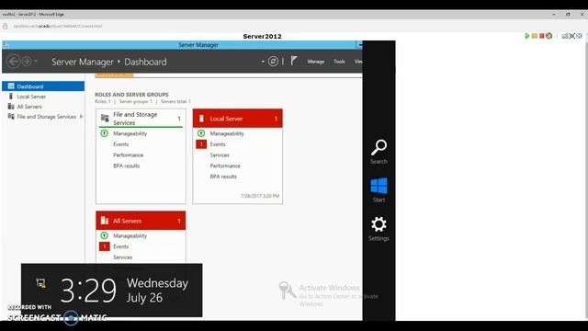This screenshot has height=331, width=588.
Task: Select All Servers in the left navigation pane
Action: 43,107
